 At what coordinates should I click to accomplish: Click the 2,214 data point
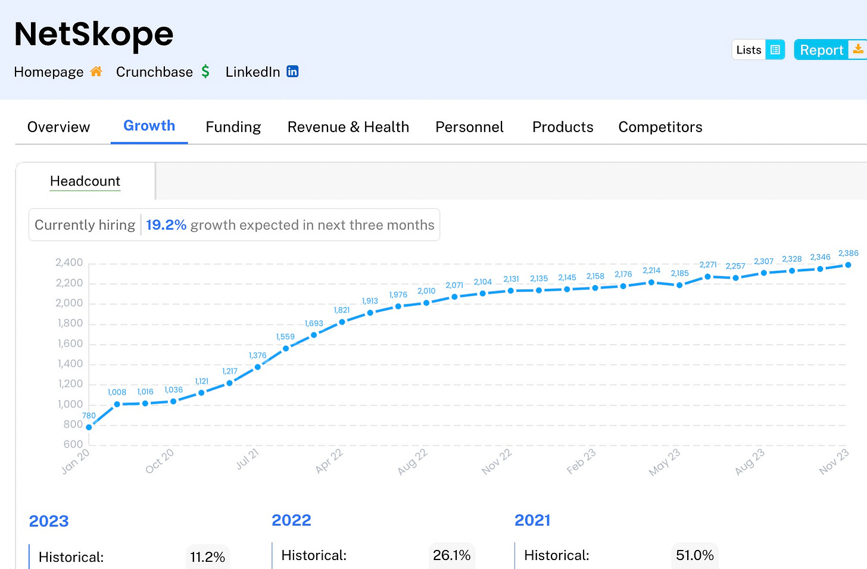[651, 282]
